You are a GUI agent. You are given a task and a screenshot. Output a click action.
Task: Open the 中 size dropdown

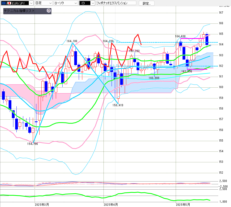87,3
